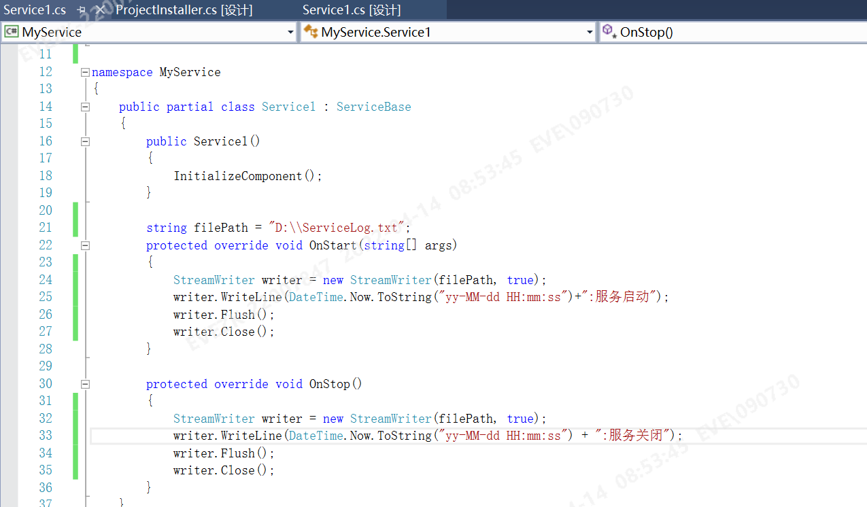The image size is (867, 507).
Task: Switch to the Service1.cs [设计] tab
Action: pos(352,10)
